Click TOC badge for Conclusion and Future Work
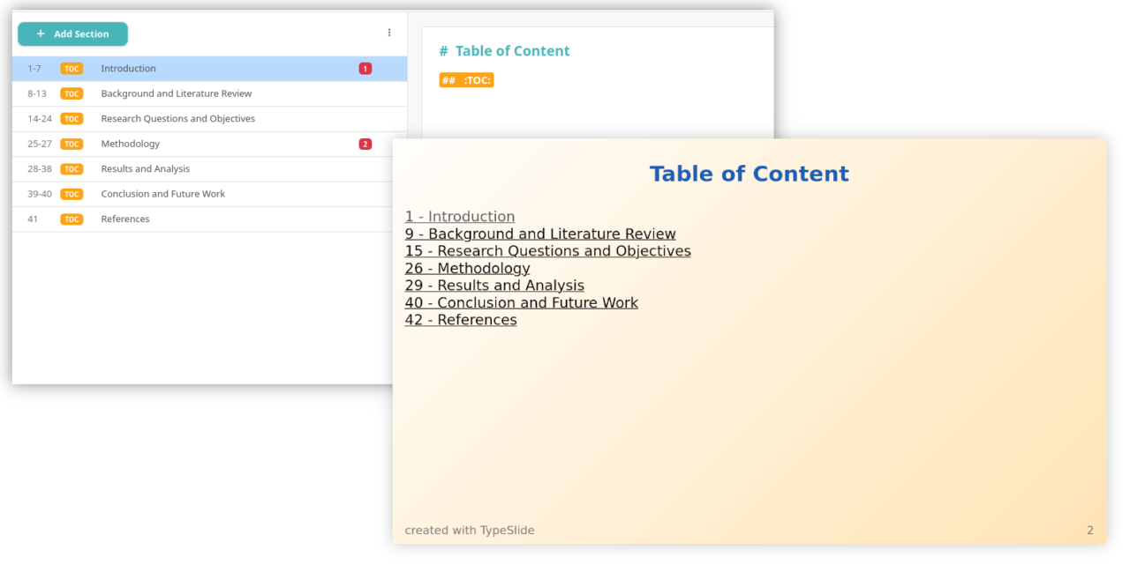 72,194
